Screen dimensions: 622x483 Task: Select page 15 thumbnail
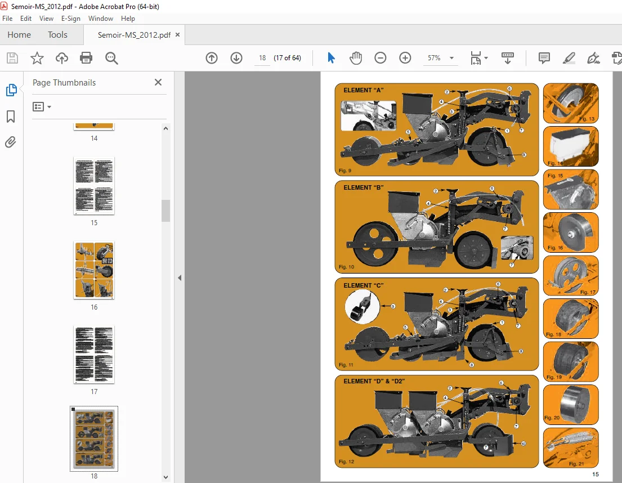click(x=94, y=186)
